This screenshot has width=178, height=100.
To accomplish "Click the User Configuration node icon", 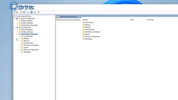I will [x=17, y=27].
